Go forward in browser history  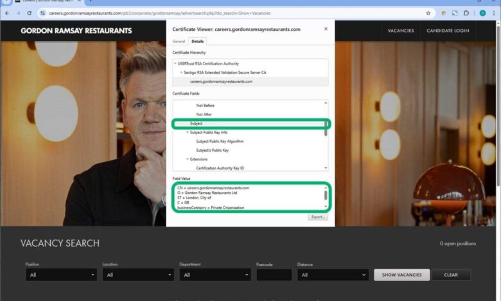click(18, 13)
